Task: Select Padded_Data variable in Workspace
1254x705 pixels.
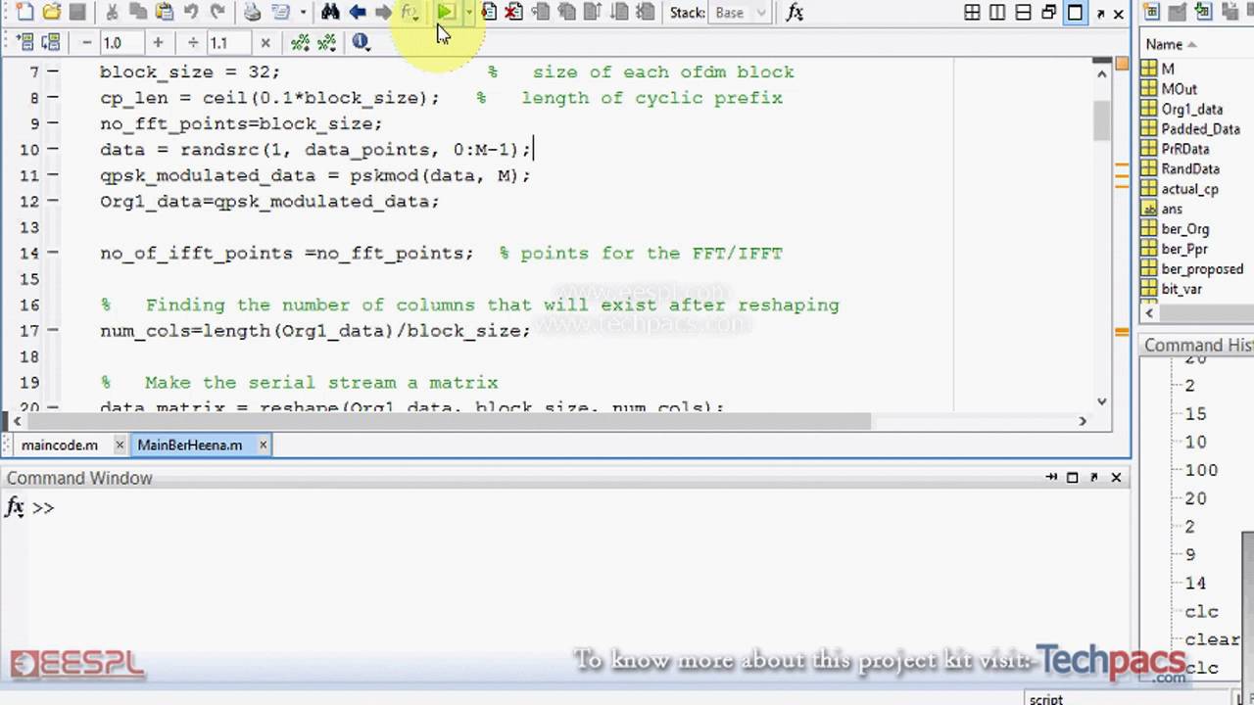Action: coord(1200,128)
